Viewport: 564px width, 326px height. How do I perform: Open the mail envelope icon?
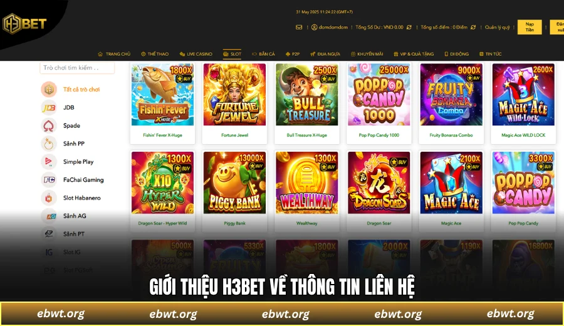tap(299, 27)
